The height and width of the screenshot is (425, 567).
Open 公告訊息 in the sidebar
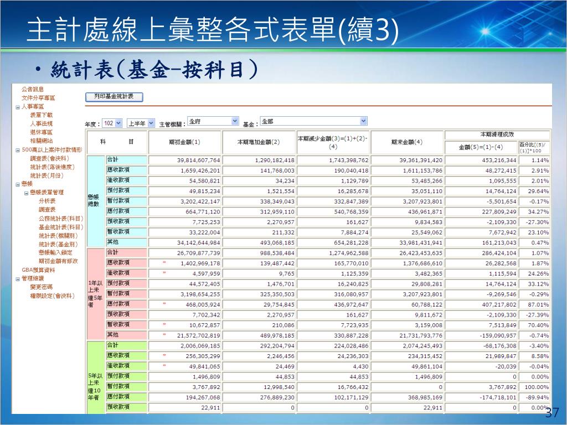click(33, 89)
